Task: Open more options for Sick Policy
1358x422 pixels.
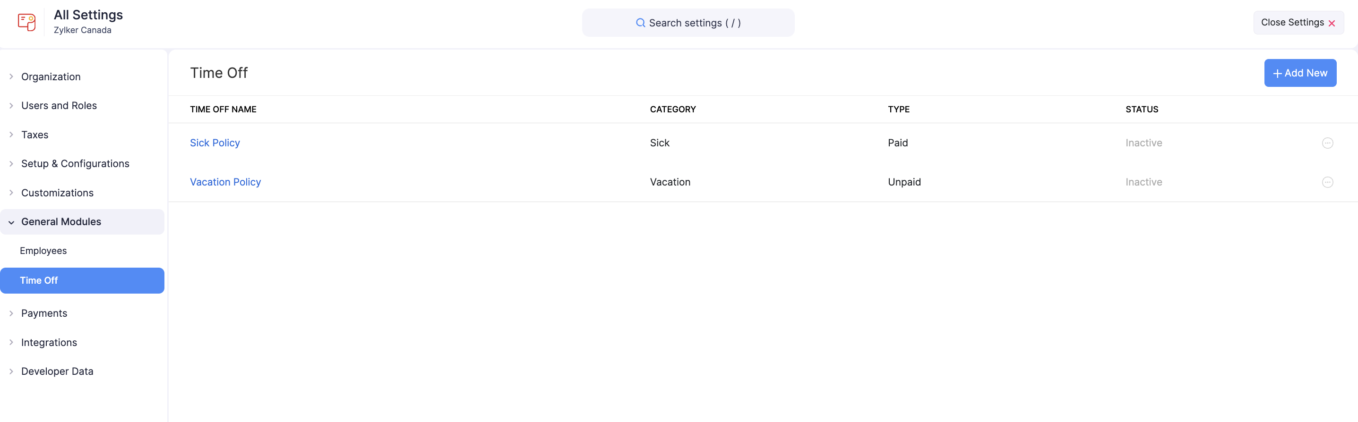Action: point(1327,143)
